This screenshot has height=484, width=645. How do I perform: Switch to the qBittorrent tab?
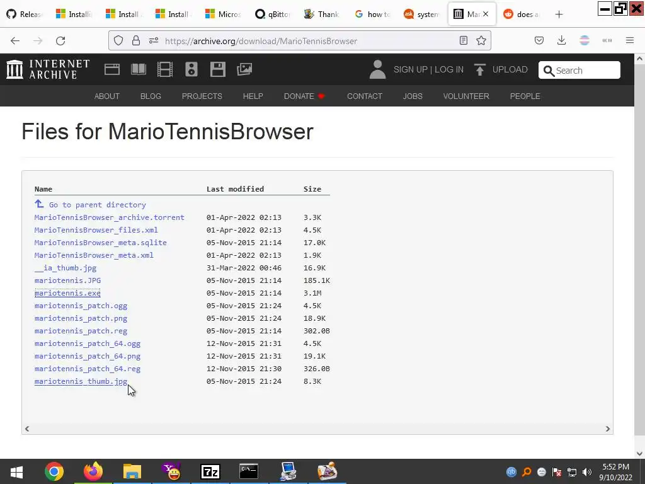[x=273, y=14]
